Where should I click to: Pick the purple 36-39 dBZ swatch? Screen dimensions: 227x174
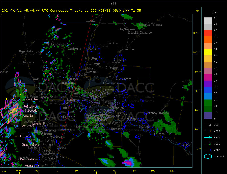(x=208, y=84)
